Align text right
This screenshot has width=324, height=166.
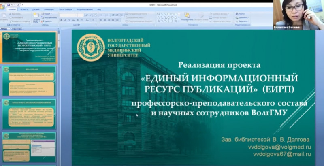[109, 20]
